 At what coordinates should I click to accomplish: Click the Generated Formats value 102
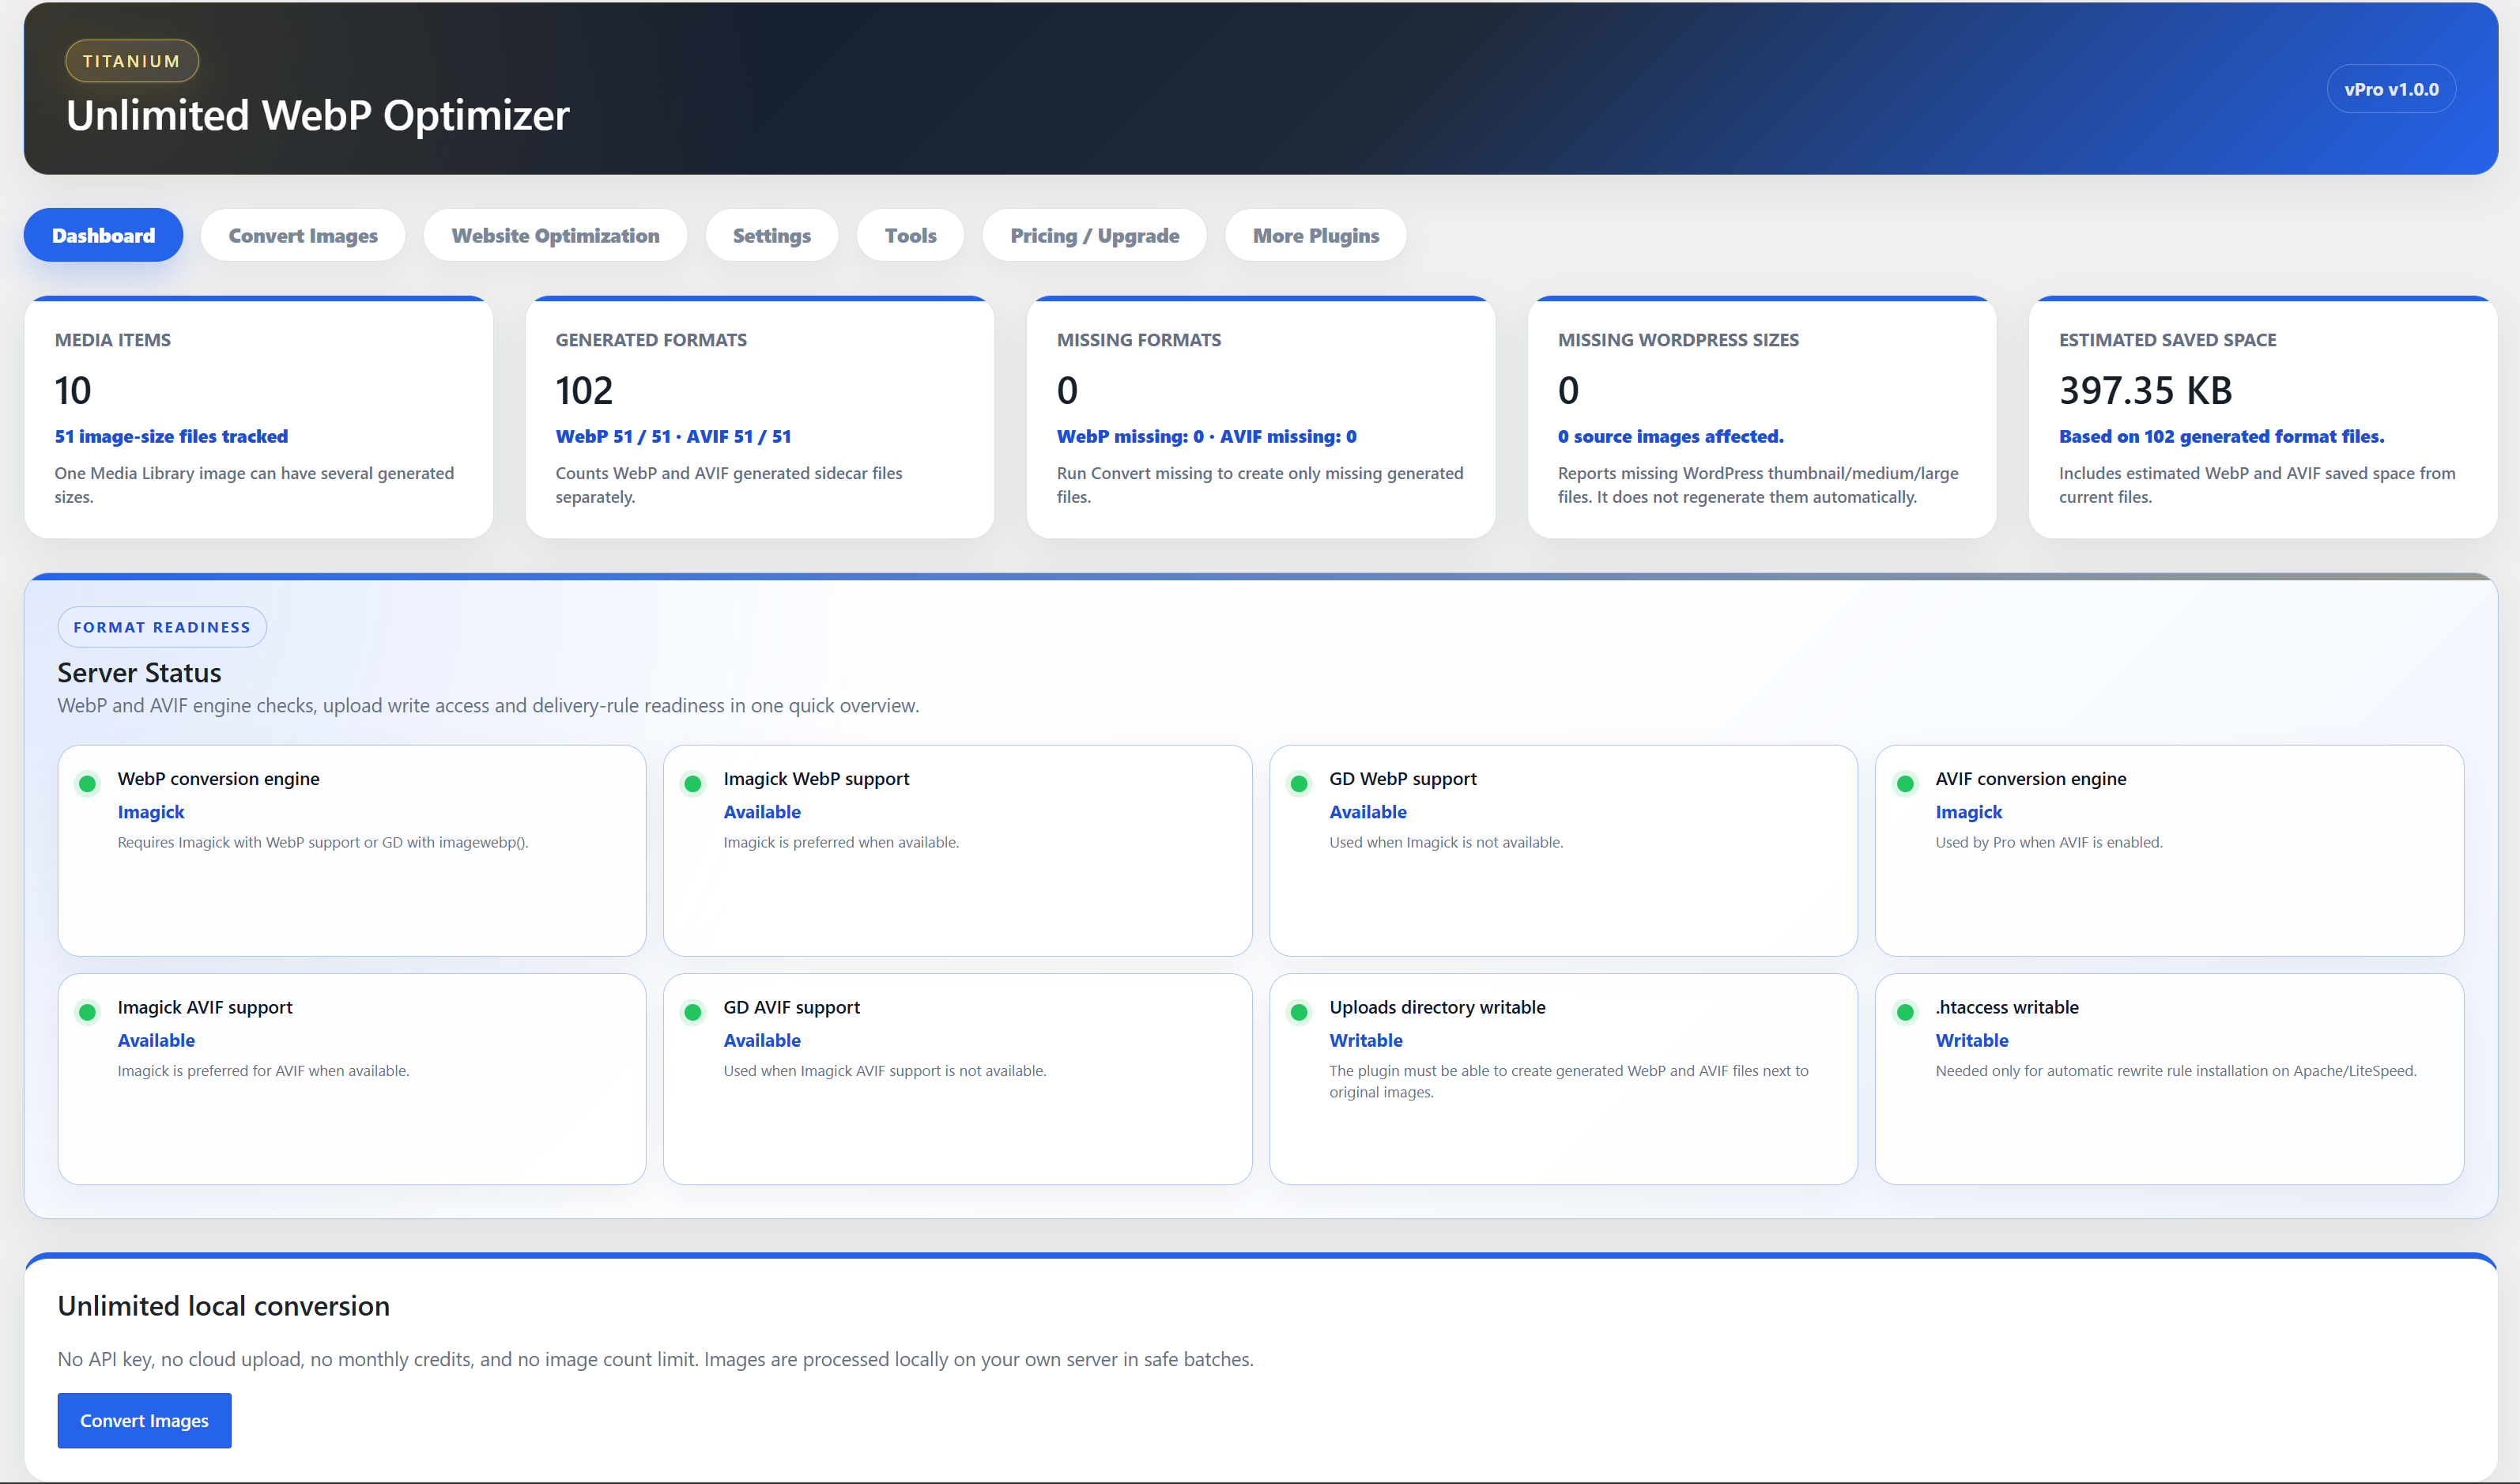[x=584, y=390]
